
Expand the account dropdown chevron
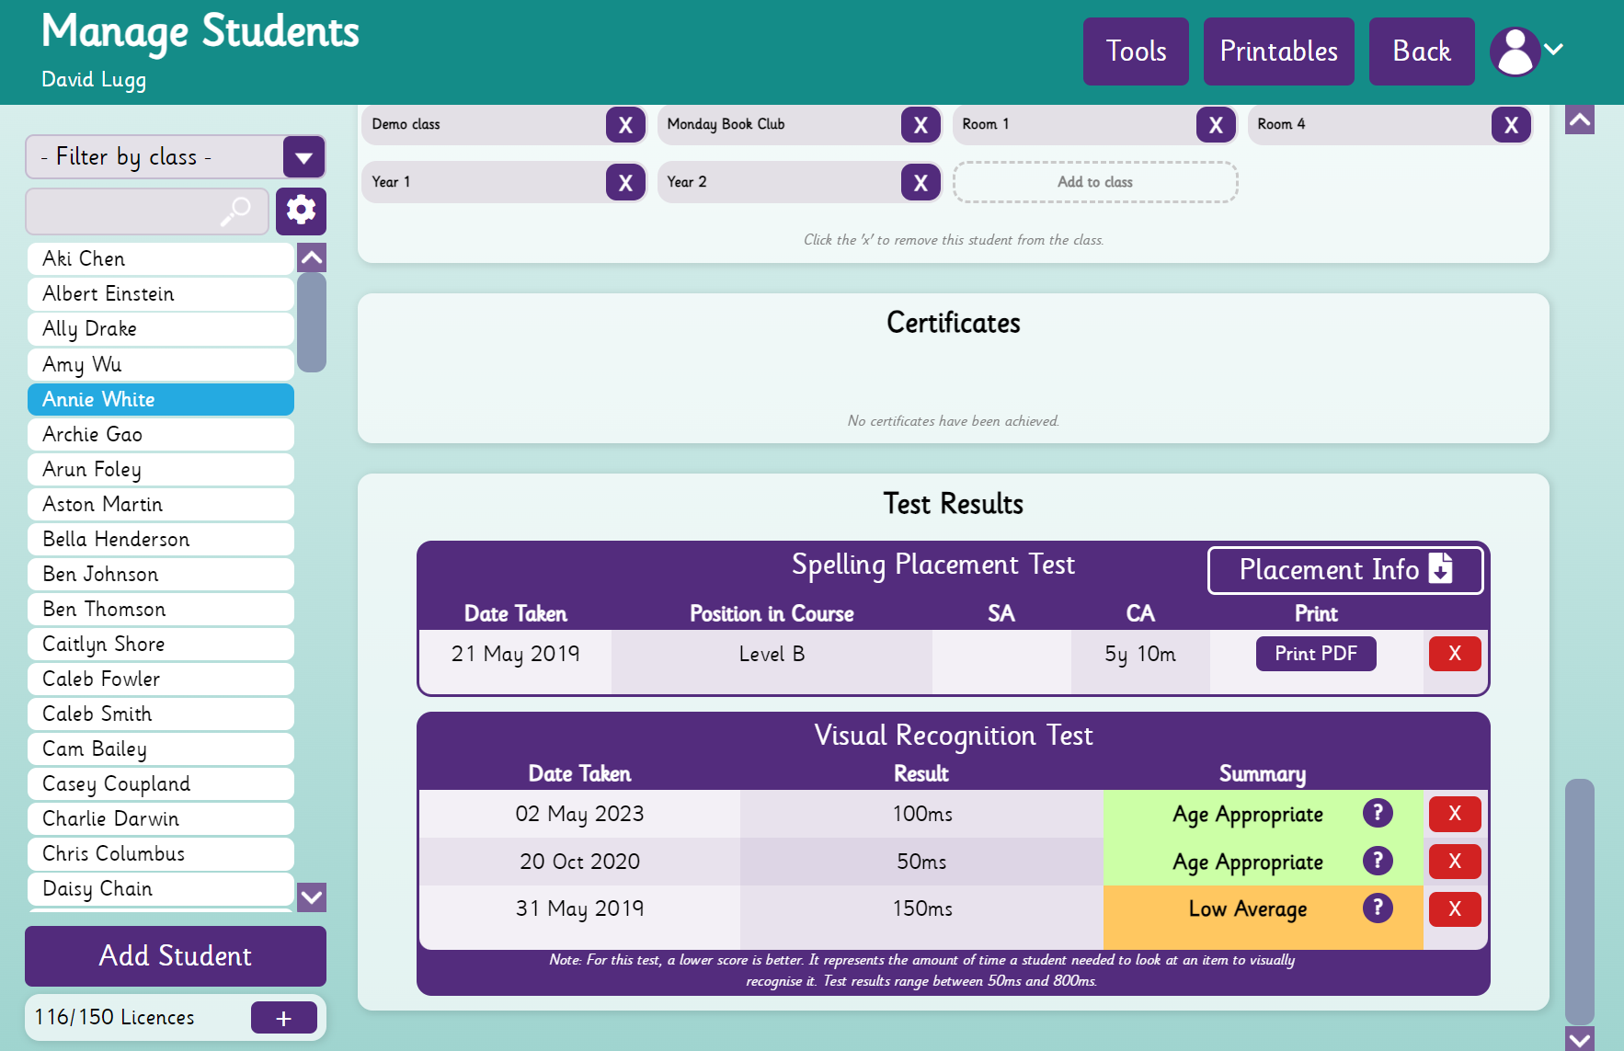pyautogui.click(x=1554, y=50)
